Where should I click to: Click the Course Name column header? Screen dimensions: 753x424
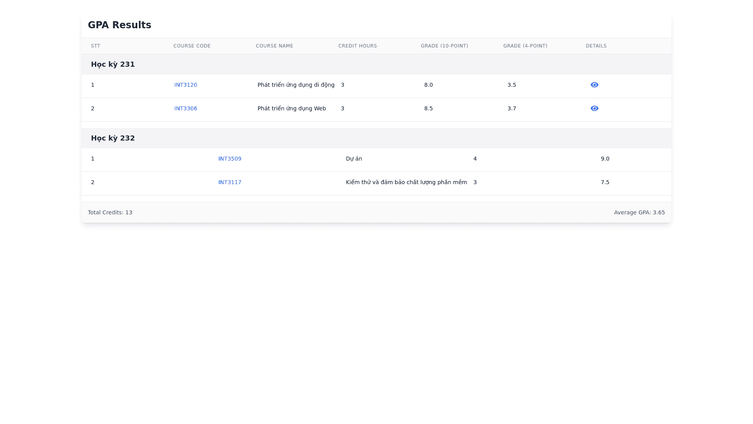[275, 46]
